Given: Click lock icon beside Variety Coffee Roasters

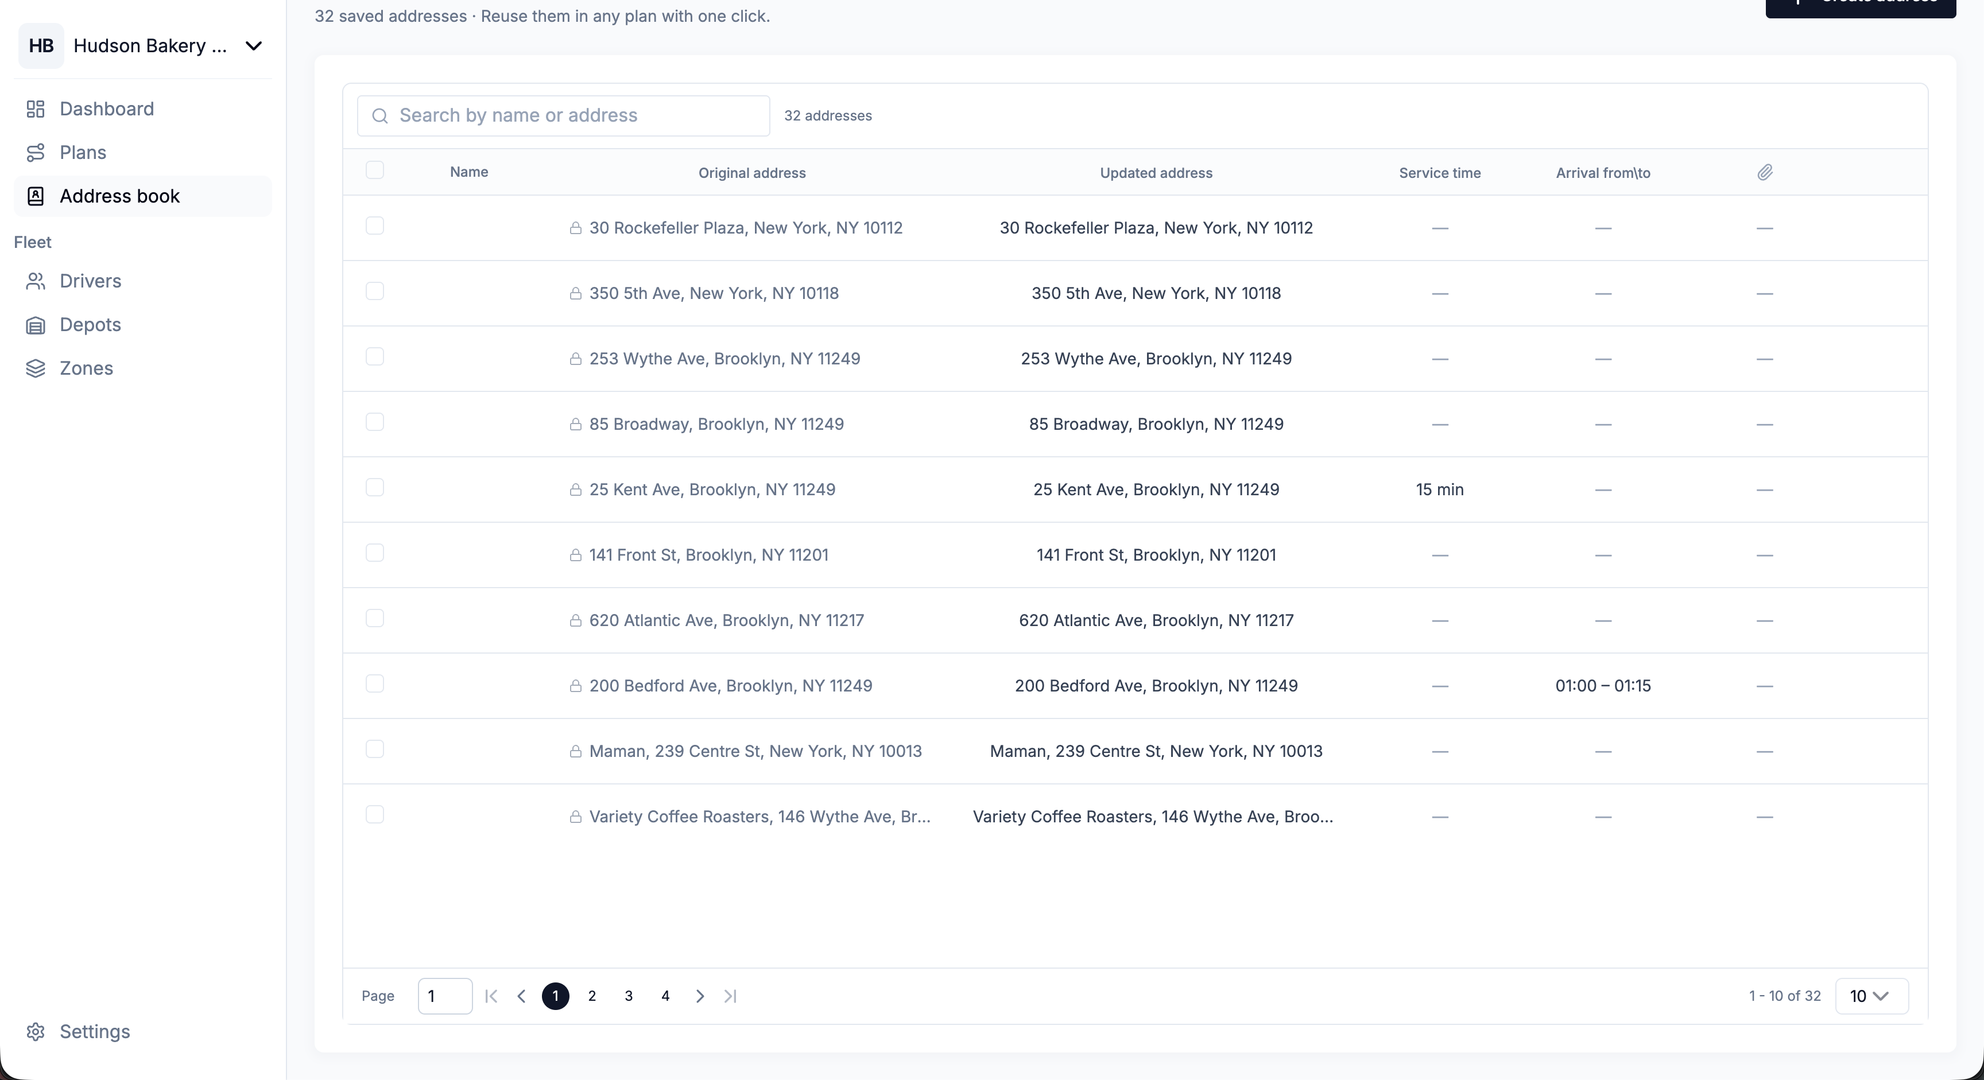Looking at the screenshot, I should [575, 817].
